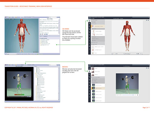
Task: Click the settings gear in upper-right screenshot sidebar
Action: [89, 46]
